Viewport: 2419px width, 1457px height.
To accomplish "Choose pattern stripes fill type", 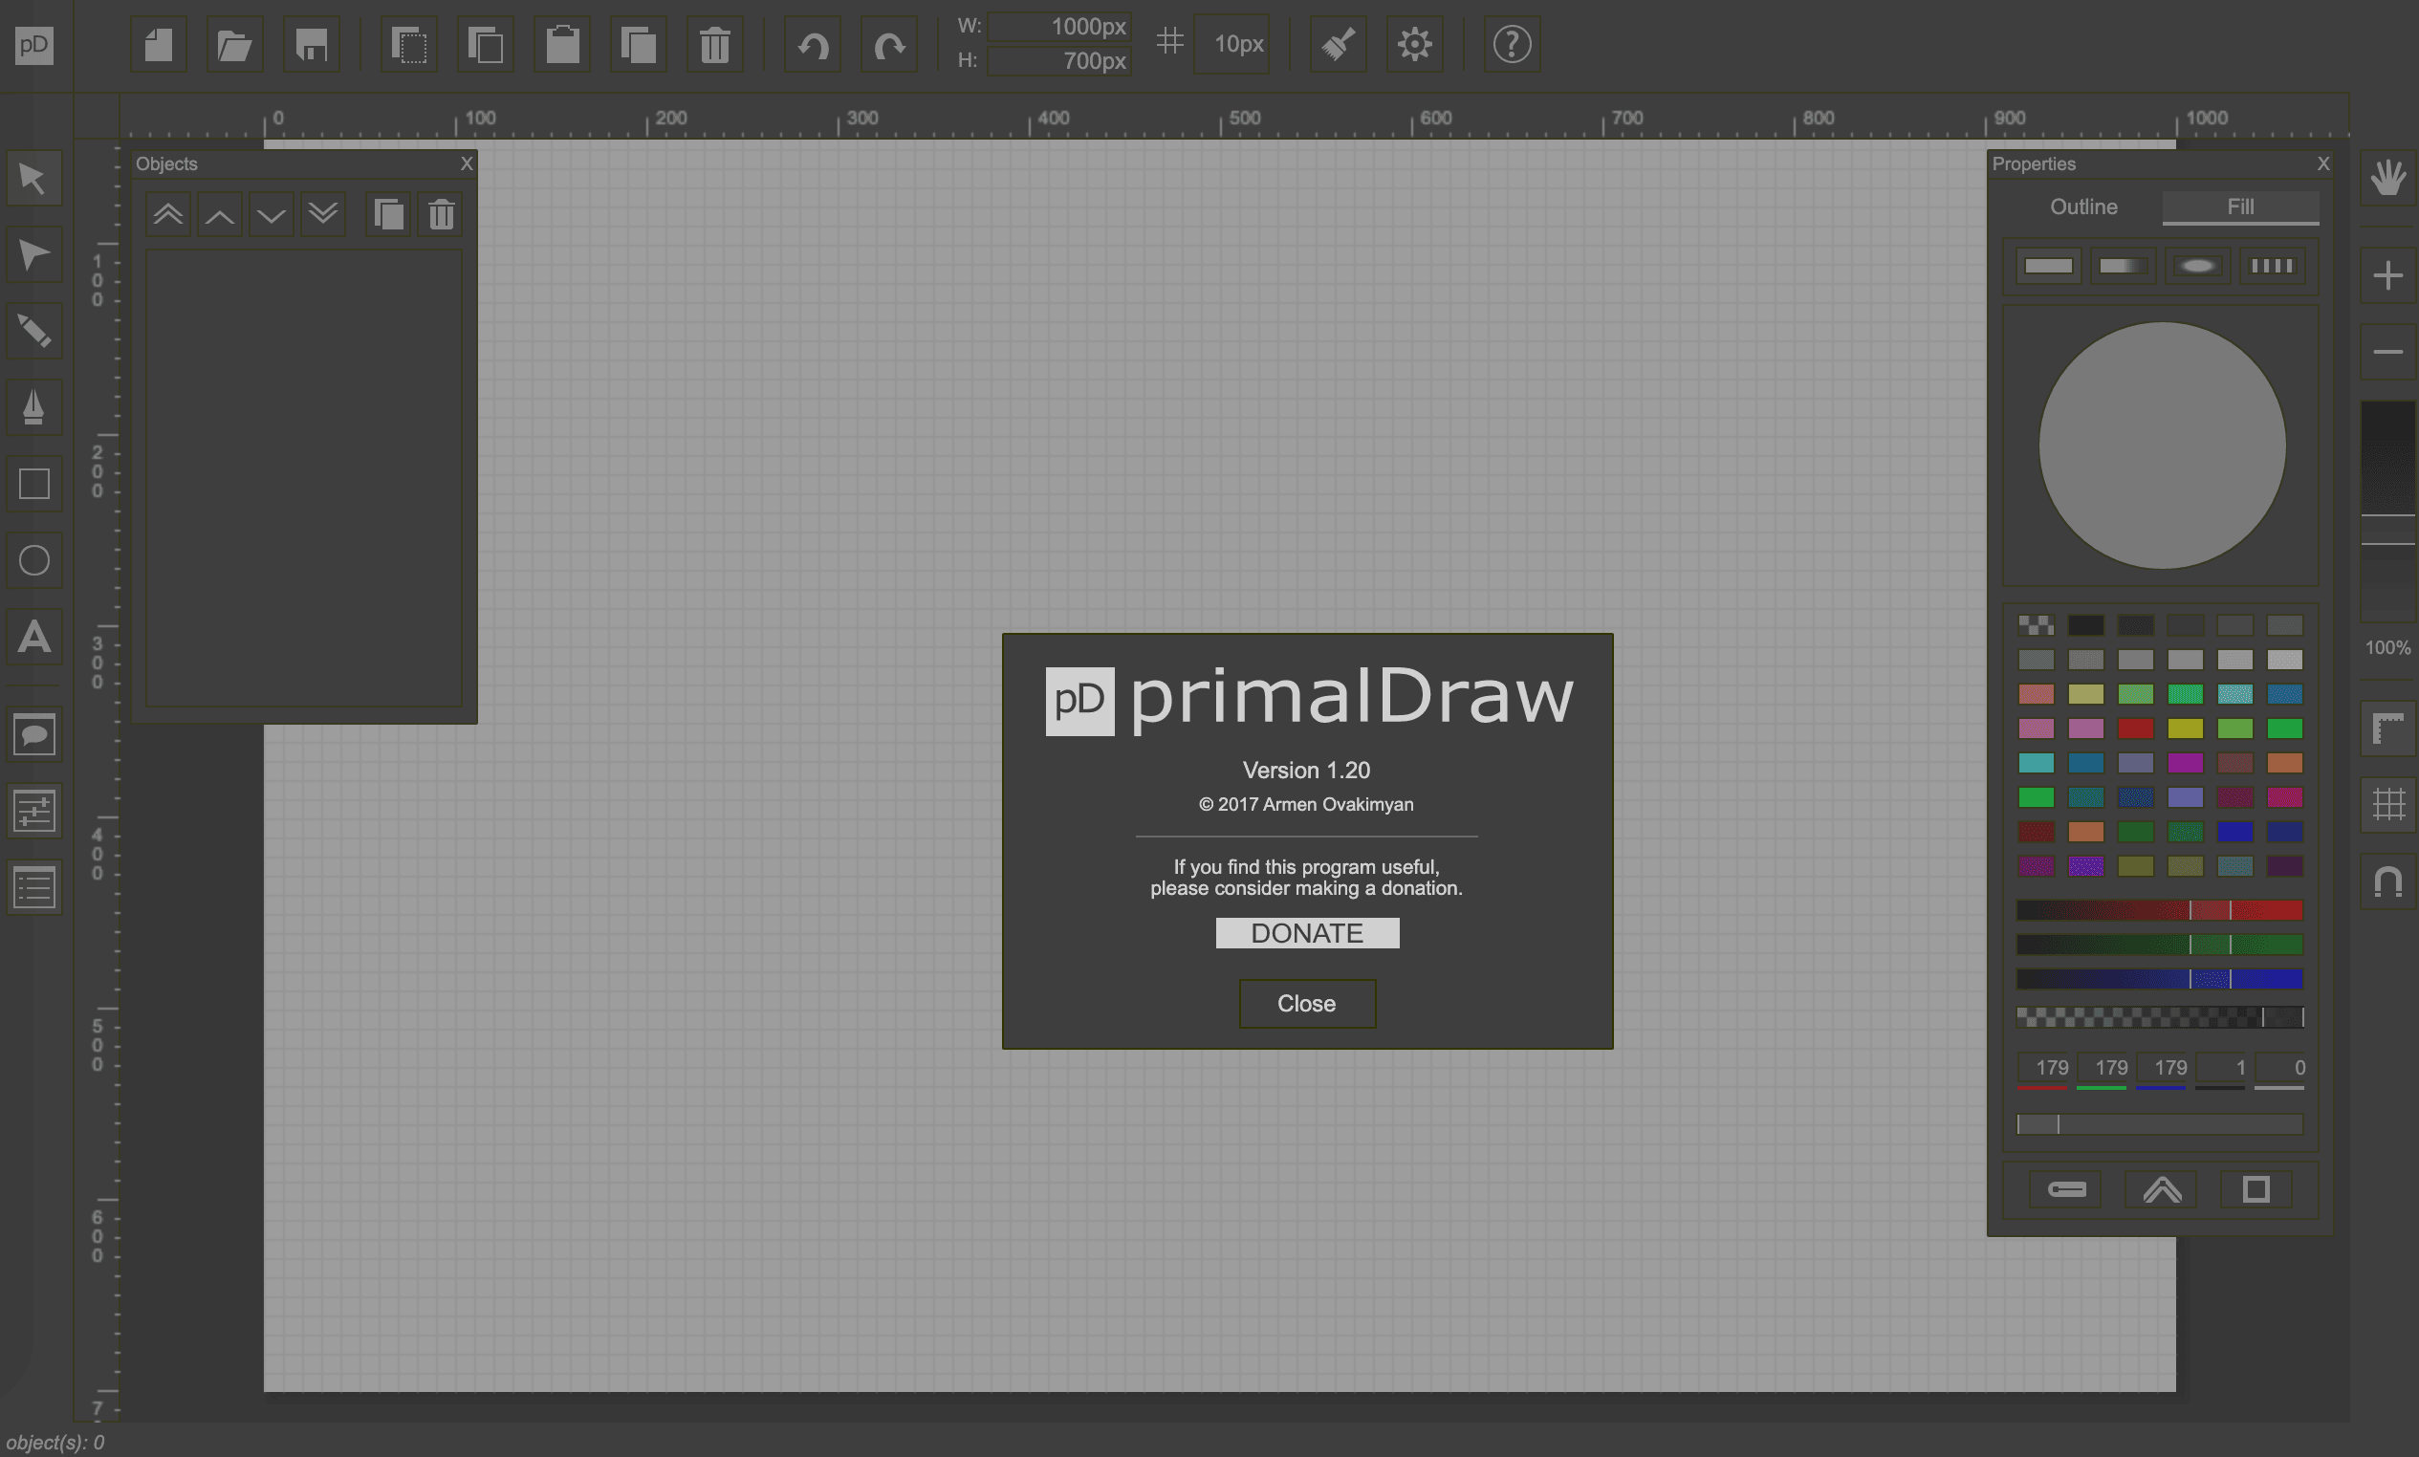I will [2272, 266].
